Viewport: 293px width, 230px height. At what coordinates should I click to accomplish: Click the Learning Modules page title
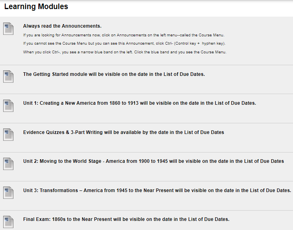tap(36, 7)
